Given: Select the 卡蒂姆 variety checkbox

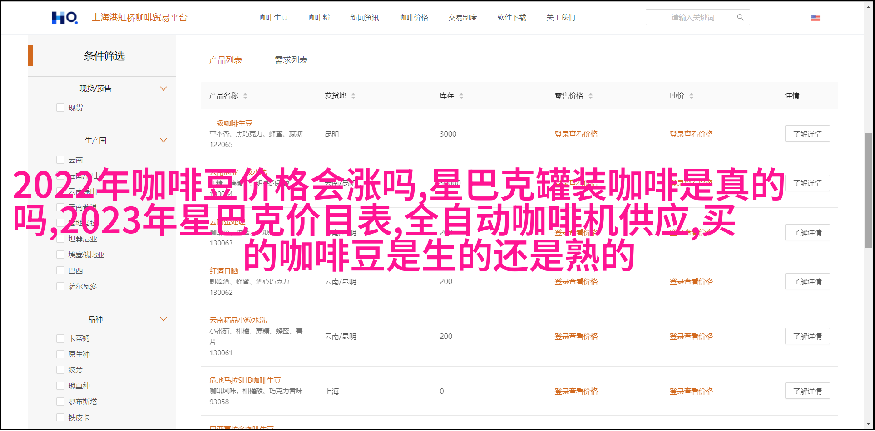Looking at the screenshot, I should (60, 338).
